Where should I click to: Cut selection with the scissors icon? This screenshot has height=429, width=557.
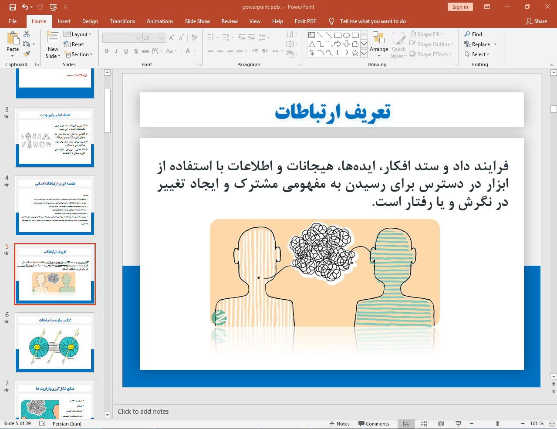[27, 34]
